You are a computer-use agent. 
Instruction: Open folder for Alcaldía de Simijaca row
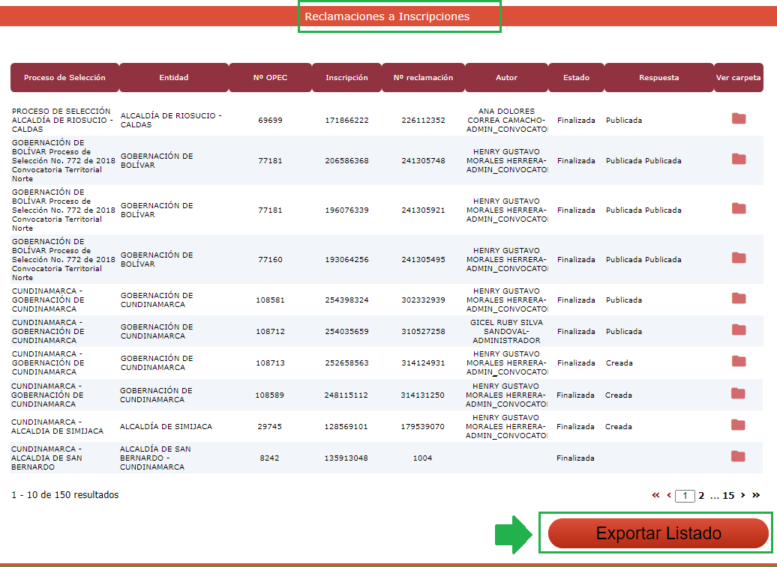738,425
